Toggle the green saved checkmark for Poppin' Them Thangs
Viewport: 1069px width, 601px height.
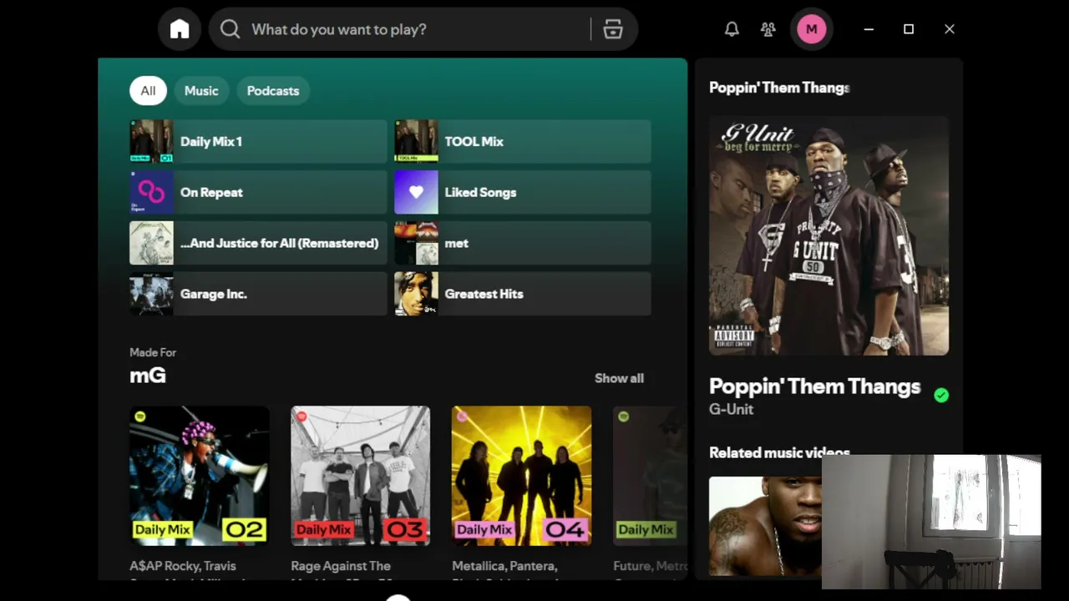[x=941, y=396]
